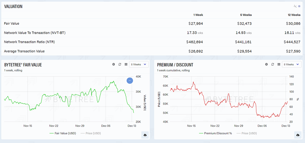Click the BYTETREE FAIR VALUE chart title

pyautogui.click(x=23, y=65)
